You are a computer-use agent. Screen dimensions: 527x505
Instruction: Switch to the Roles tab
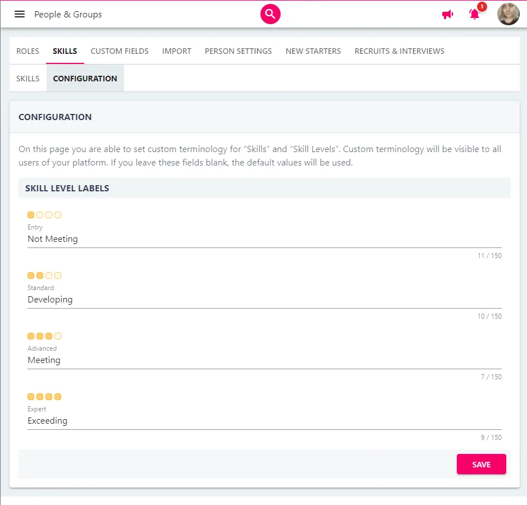click(x=28, y=51)
